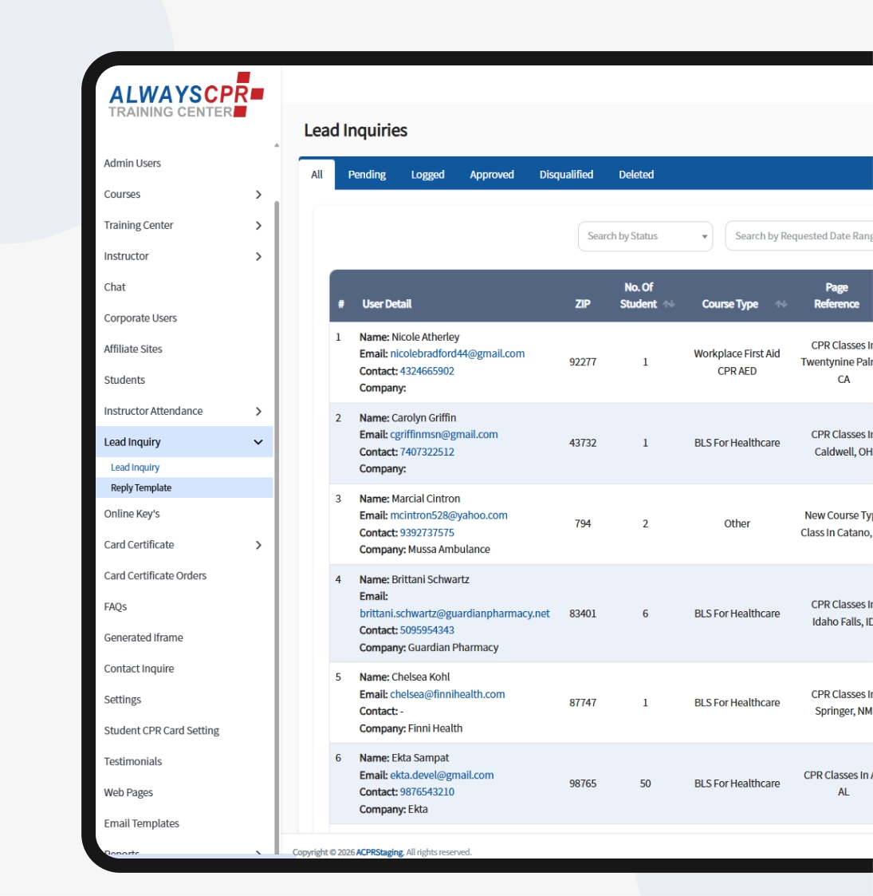Open Reply Template submenu item

141,487
